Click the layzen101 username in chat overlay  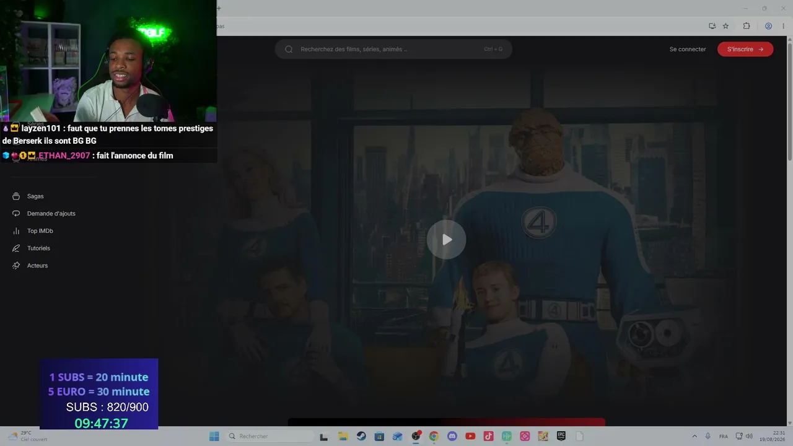click(x=41, y=128)
